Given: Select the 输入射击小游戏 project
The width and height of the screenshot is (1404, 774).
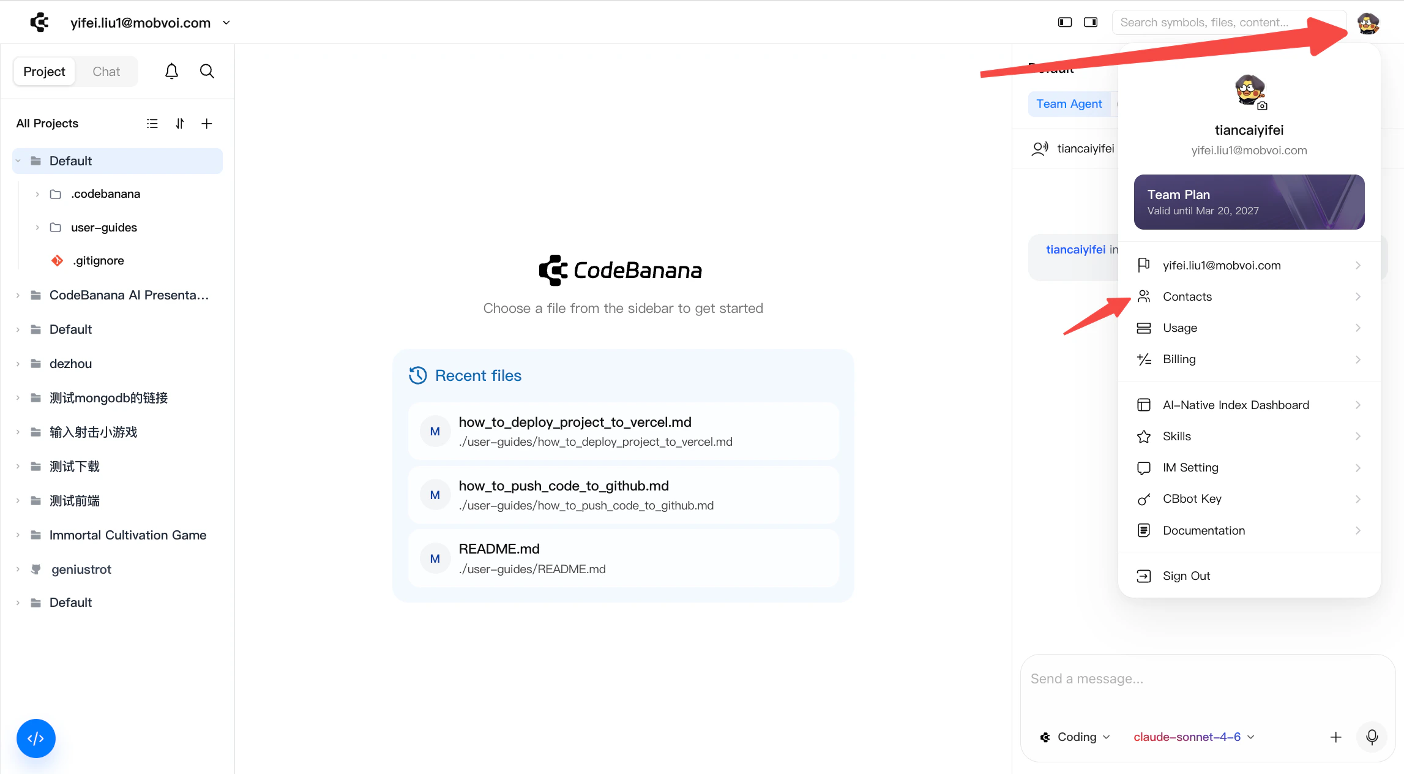Looking at the screenshot, I should (118, 432).
